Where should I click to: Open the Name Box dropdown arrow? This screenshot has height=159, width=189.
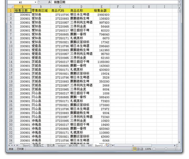point(35,2)
